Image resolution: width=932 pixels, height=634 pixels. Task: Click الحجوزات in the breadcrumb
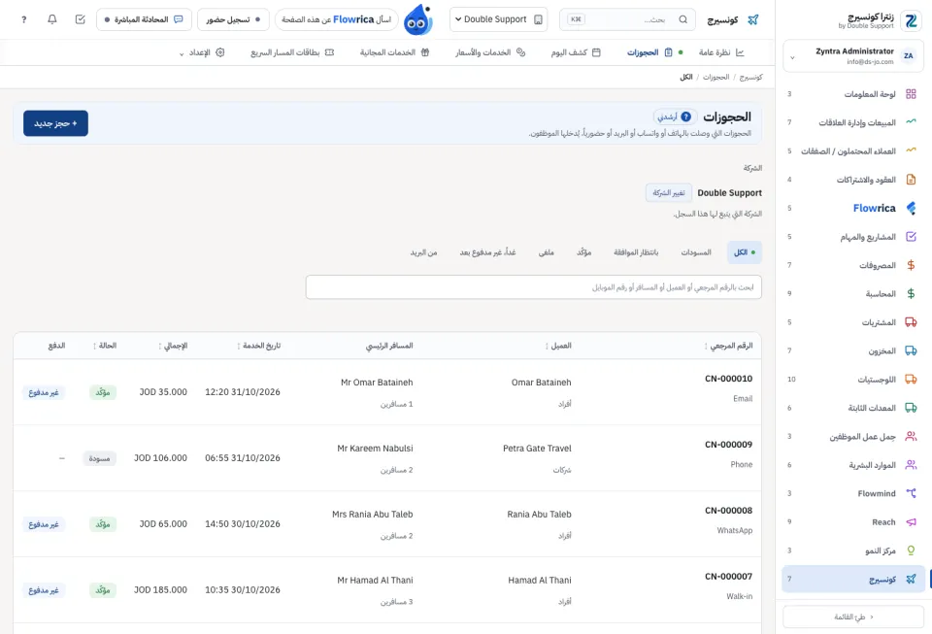[x=716, y=78]
